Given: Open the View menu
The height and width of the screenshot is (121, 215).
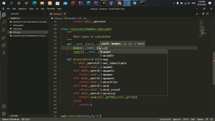Looking at the screenshot, I should 31,9.
